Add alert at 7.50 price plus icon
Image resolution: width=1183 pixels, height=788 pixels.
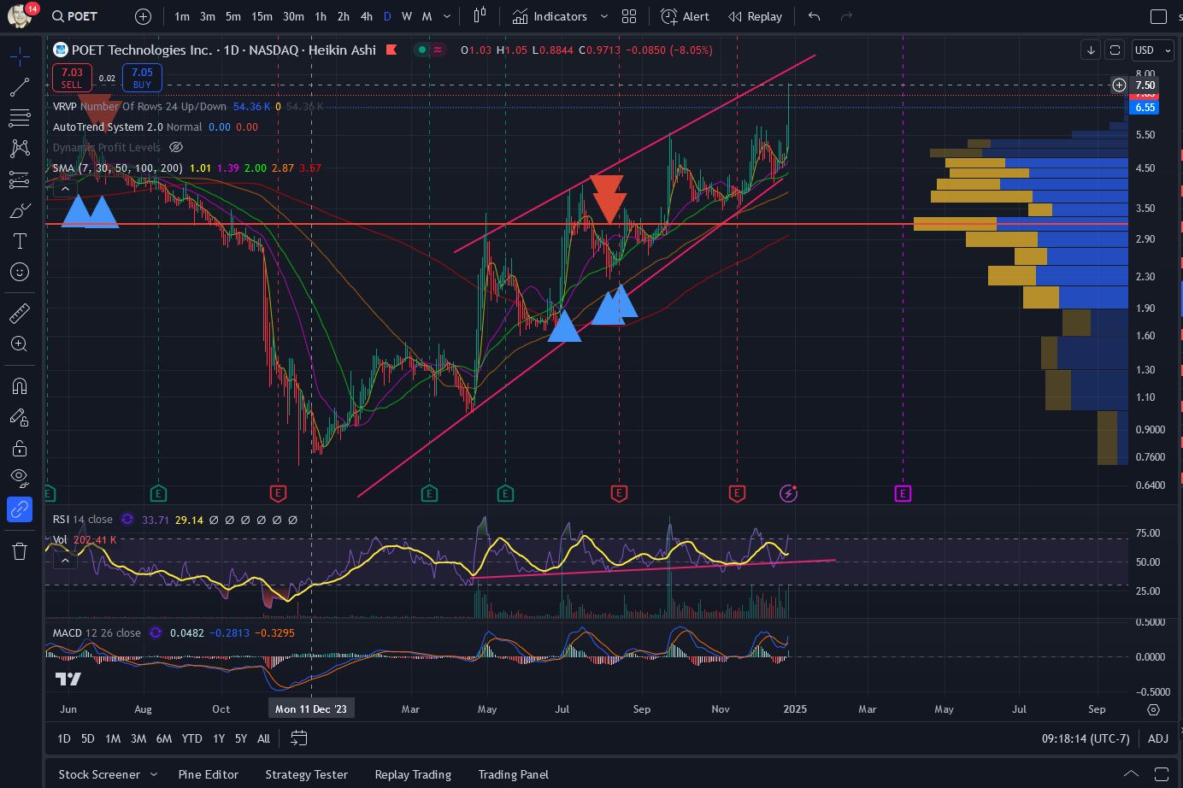(1119, 85)
